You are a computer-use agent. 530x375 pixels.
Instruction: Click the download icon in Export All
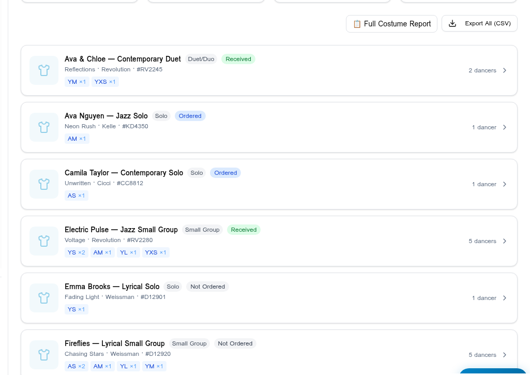point(452,23)
